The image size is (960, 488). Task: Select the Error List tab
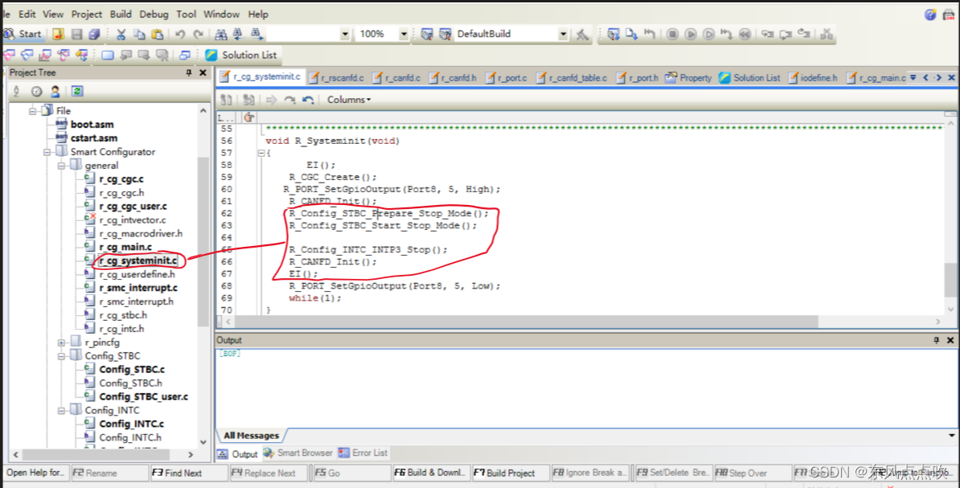(x=363, y=453)
